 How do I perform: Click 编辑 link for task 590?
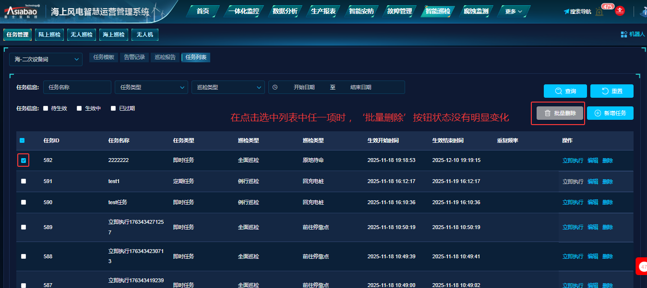coord(593,202)
